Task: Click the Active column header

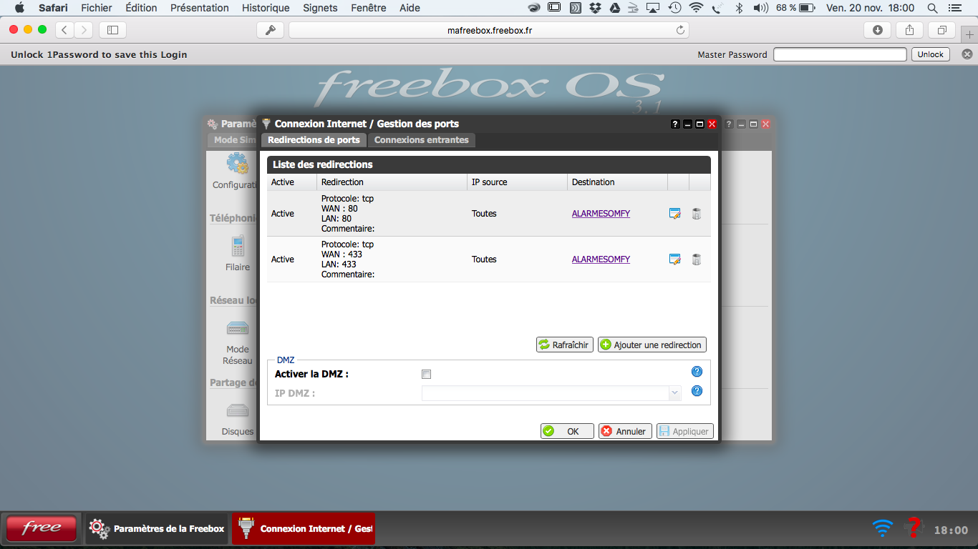Action: 292,182
